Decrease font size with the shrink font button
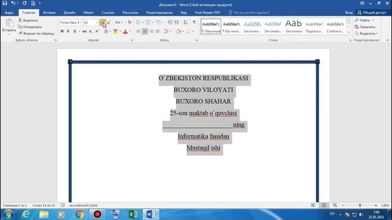This screenshot has height=220, width=392. [x=109, y=23]
